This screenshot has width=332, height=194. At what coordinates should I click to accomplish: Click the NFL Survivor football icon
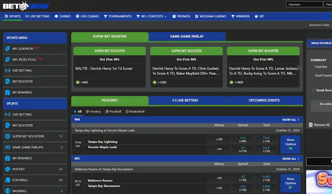click(x=7, y=48)
